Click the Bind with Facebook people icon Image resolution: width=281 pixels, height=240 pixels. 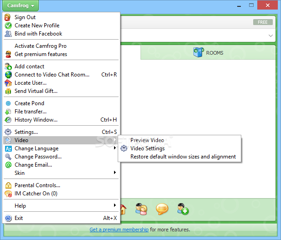(x=8, y=34)
